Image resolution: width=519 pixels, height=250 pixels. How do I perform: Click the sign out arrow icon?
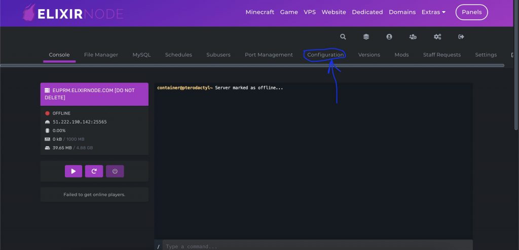coord(461,37)
